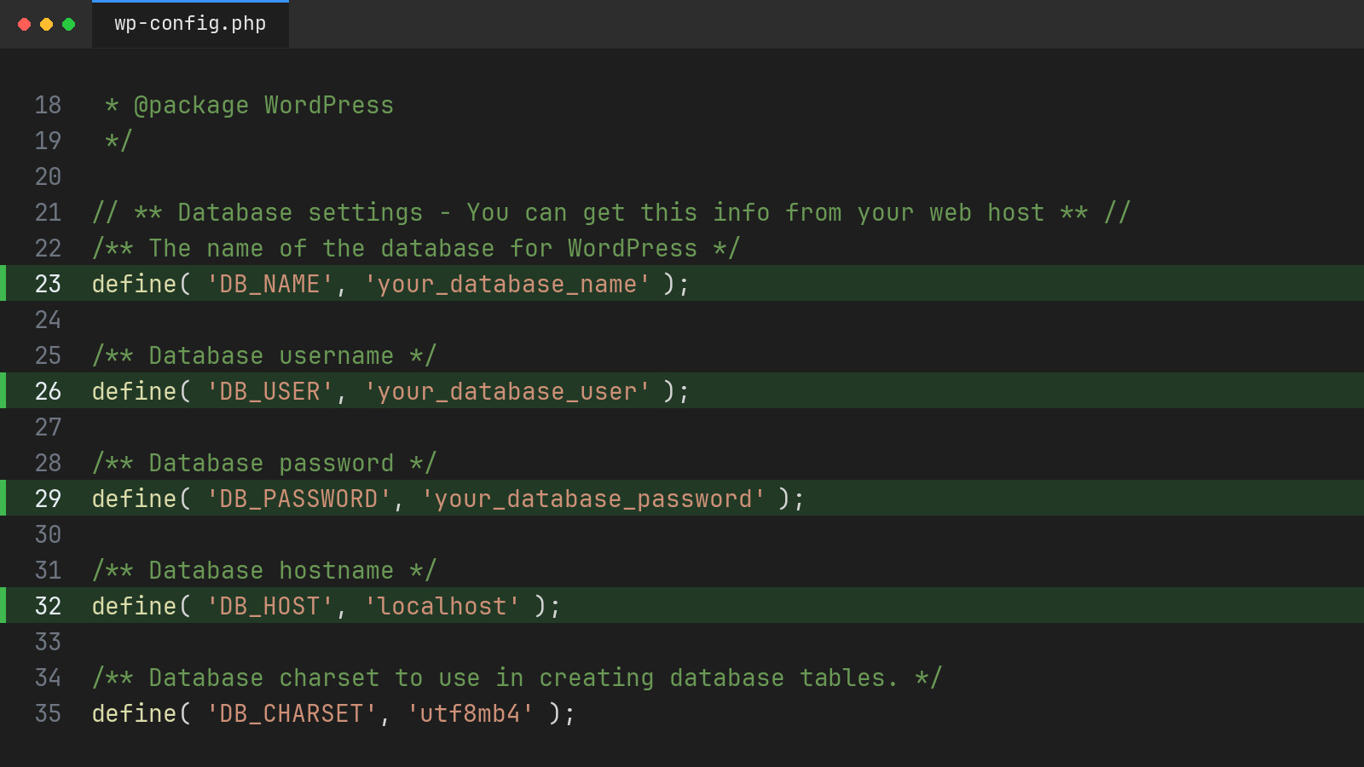1364x767 pixels.
Task: Click line number 29 in the gutter
Action: click(48, 499)
